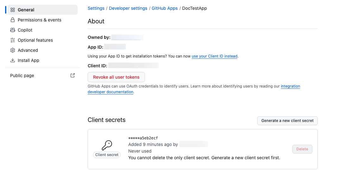Click the 'Added 9 minutes ago by' text
The width and height of the screenshot is (337, 176).
pyautogui.click(x=153, y=144)
